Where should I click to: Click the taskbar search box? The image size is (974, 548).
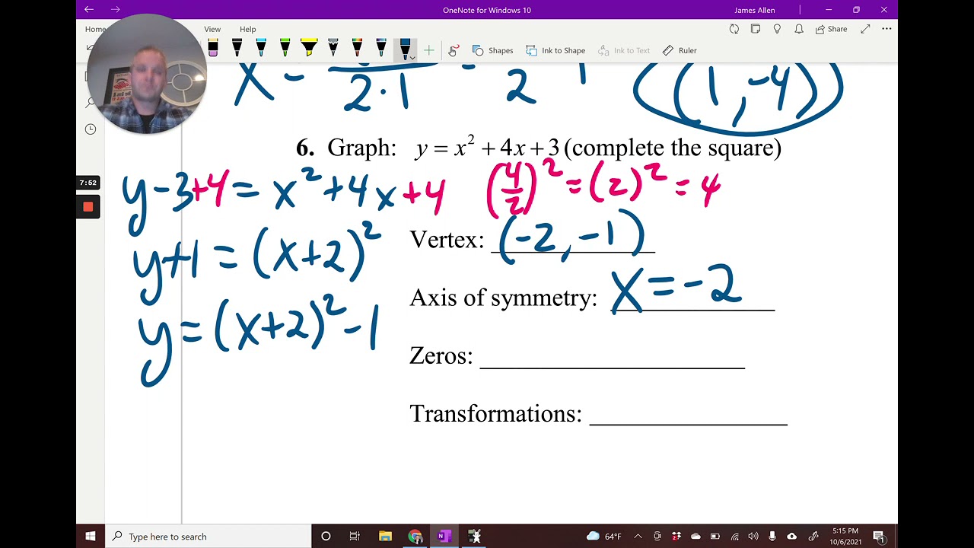(x=208, y=537)
